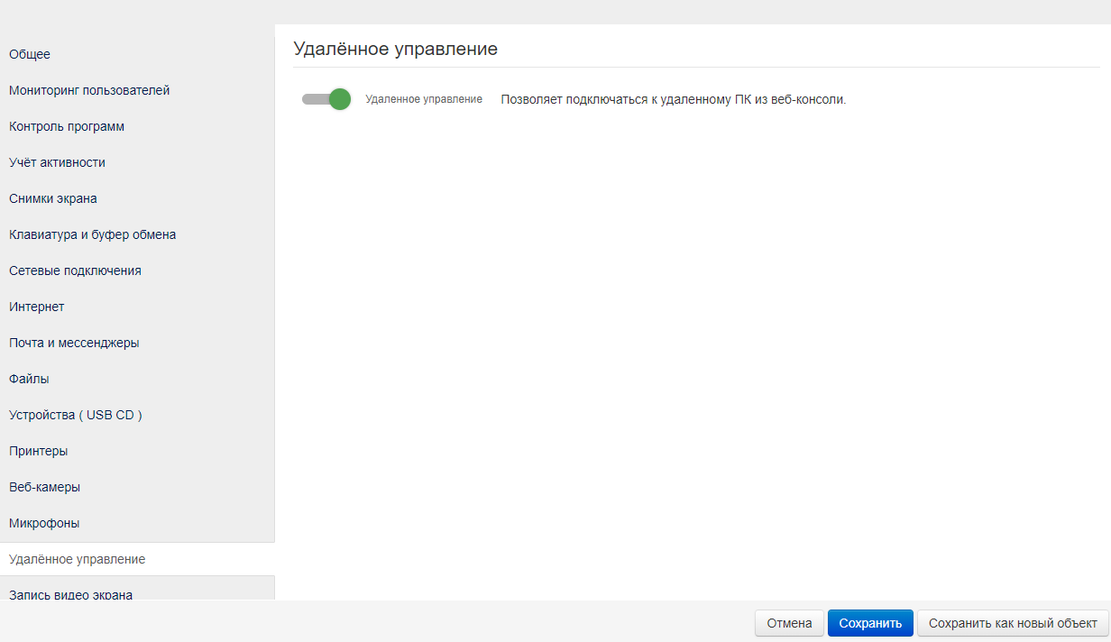Select Принтеры in the sidebar
1111x642 pixels.
[x=39, y=451]
